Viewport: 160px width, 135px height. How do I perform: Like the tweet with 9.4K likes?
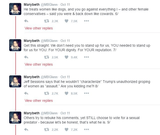coord(66,57)
